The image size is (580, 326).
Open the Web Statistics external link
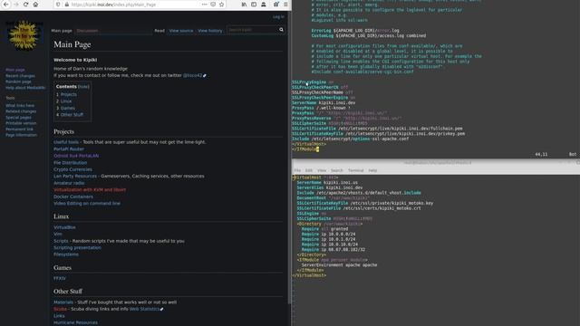(146, 309)
